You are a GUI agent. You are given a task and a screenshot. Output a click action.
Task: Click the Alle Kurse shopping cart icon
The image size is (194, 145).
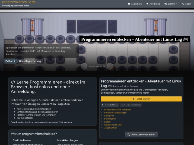click(147, 4)
